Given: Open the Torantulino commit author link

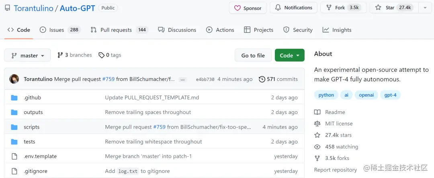Looking at the screenshot, I should click(x=38, y=79).
